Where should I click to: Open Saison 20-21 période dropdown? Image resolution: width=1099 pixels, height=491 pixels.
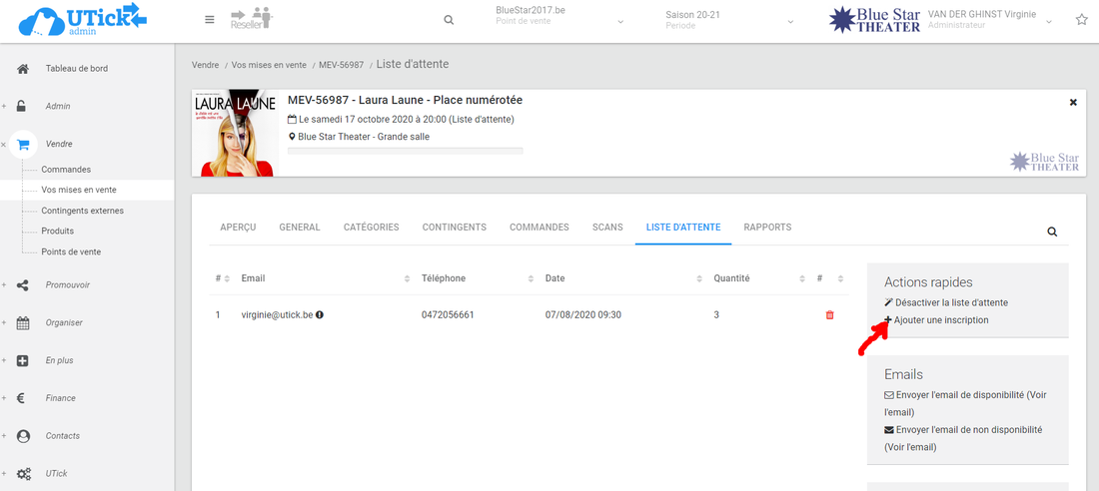pyautogui.click(x=729, y=20)
